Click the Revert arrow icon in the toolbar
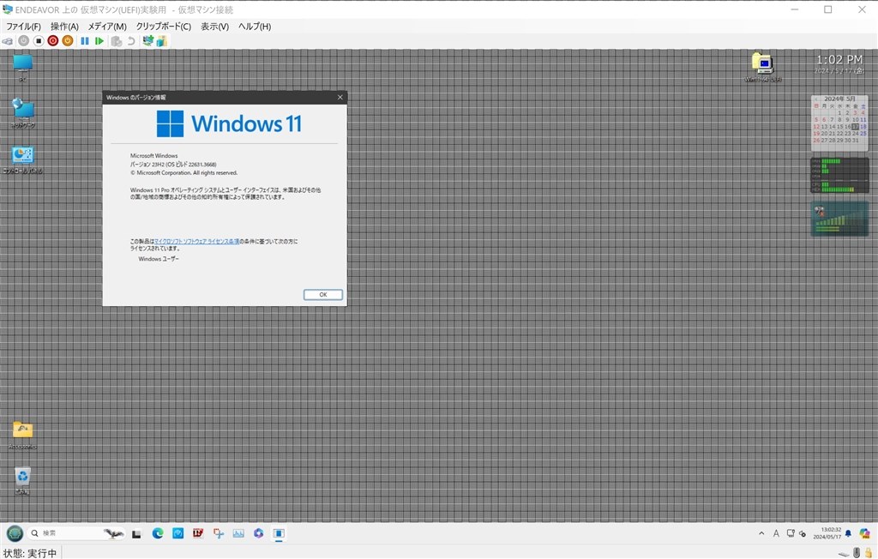 pyautogui.click(x=131, y=41)
